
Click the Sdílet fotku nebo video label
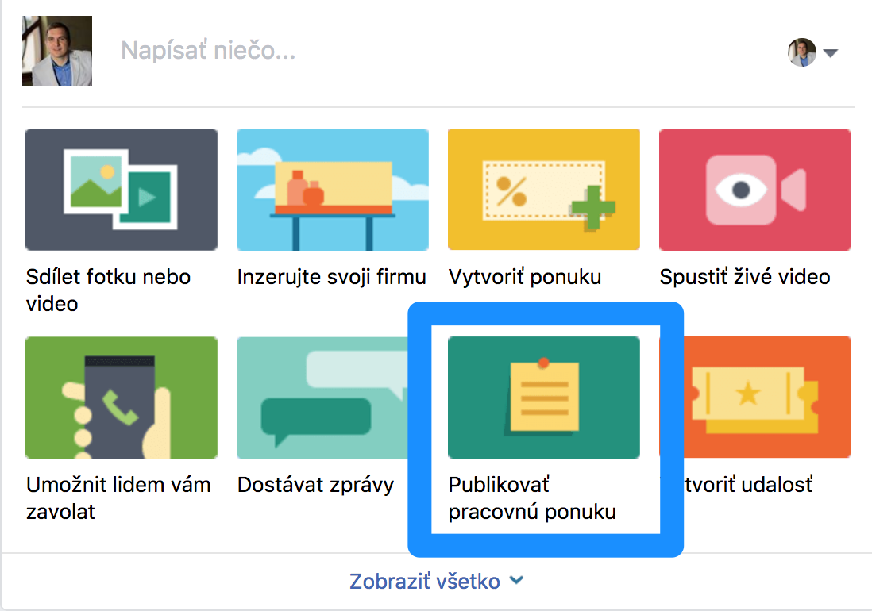[109, 290]
